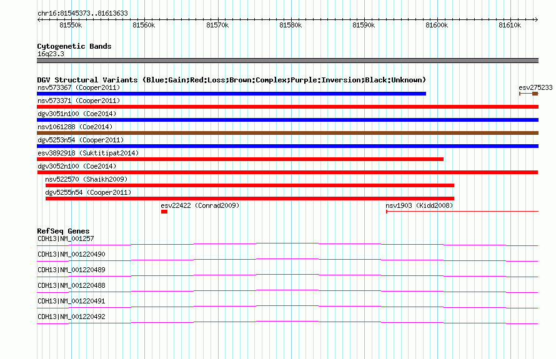Select the red dgv5255n54 loss bar
The width and height of the screenshot is (556, 359).
tap(250, 199)
